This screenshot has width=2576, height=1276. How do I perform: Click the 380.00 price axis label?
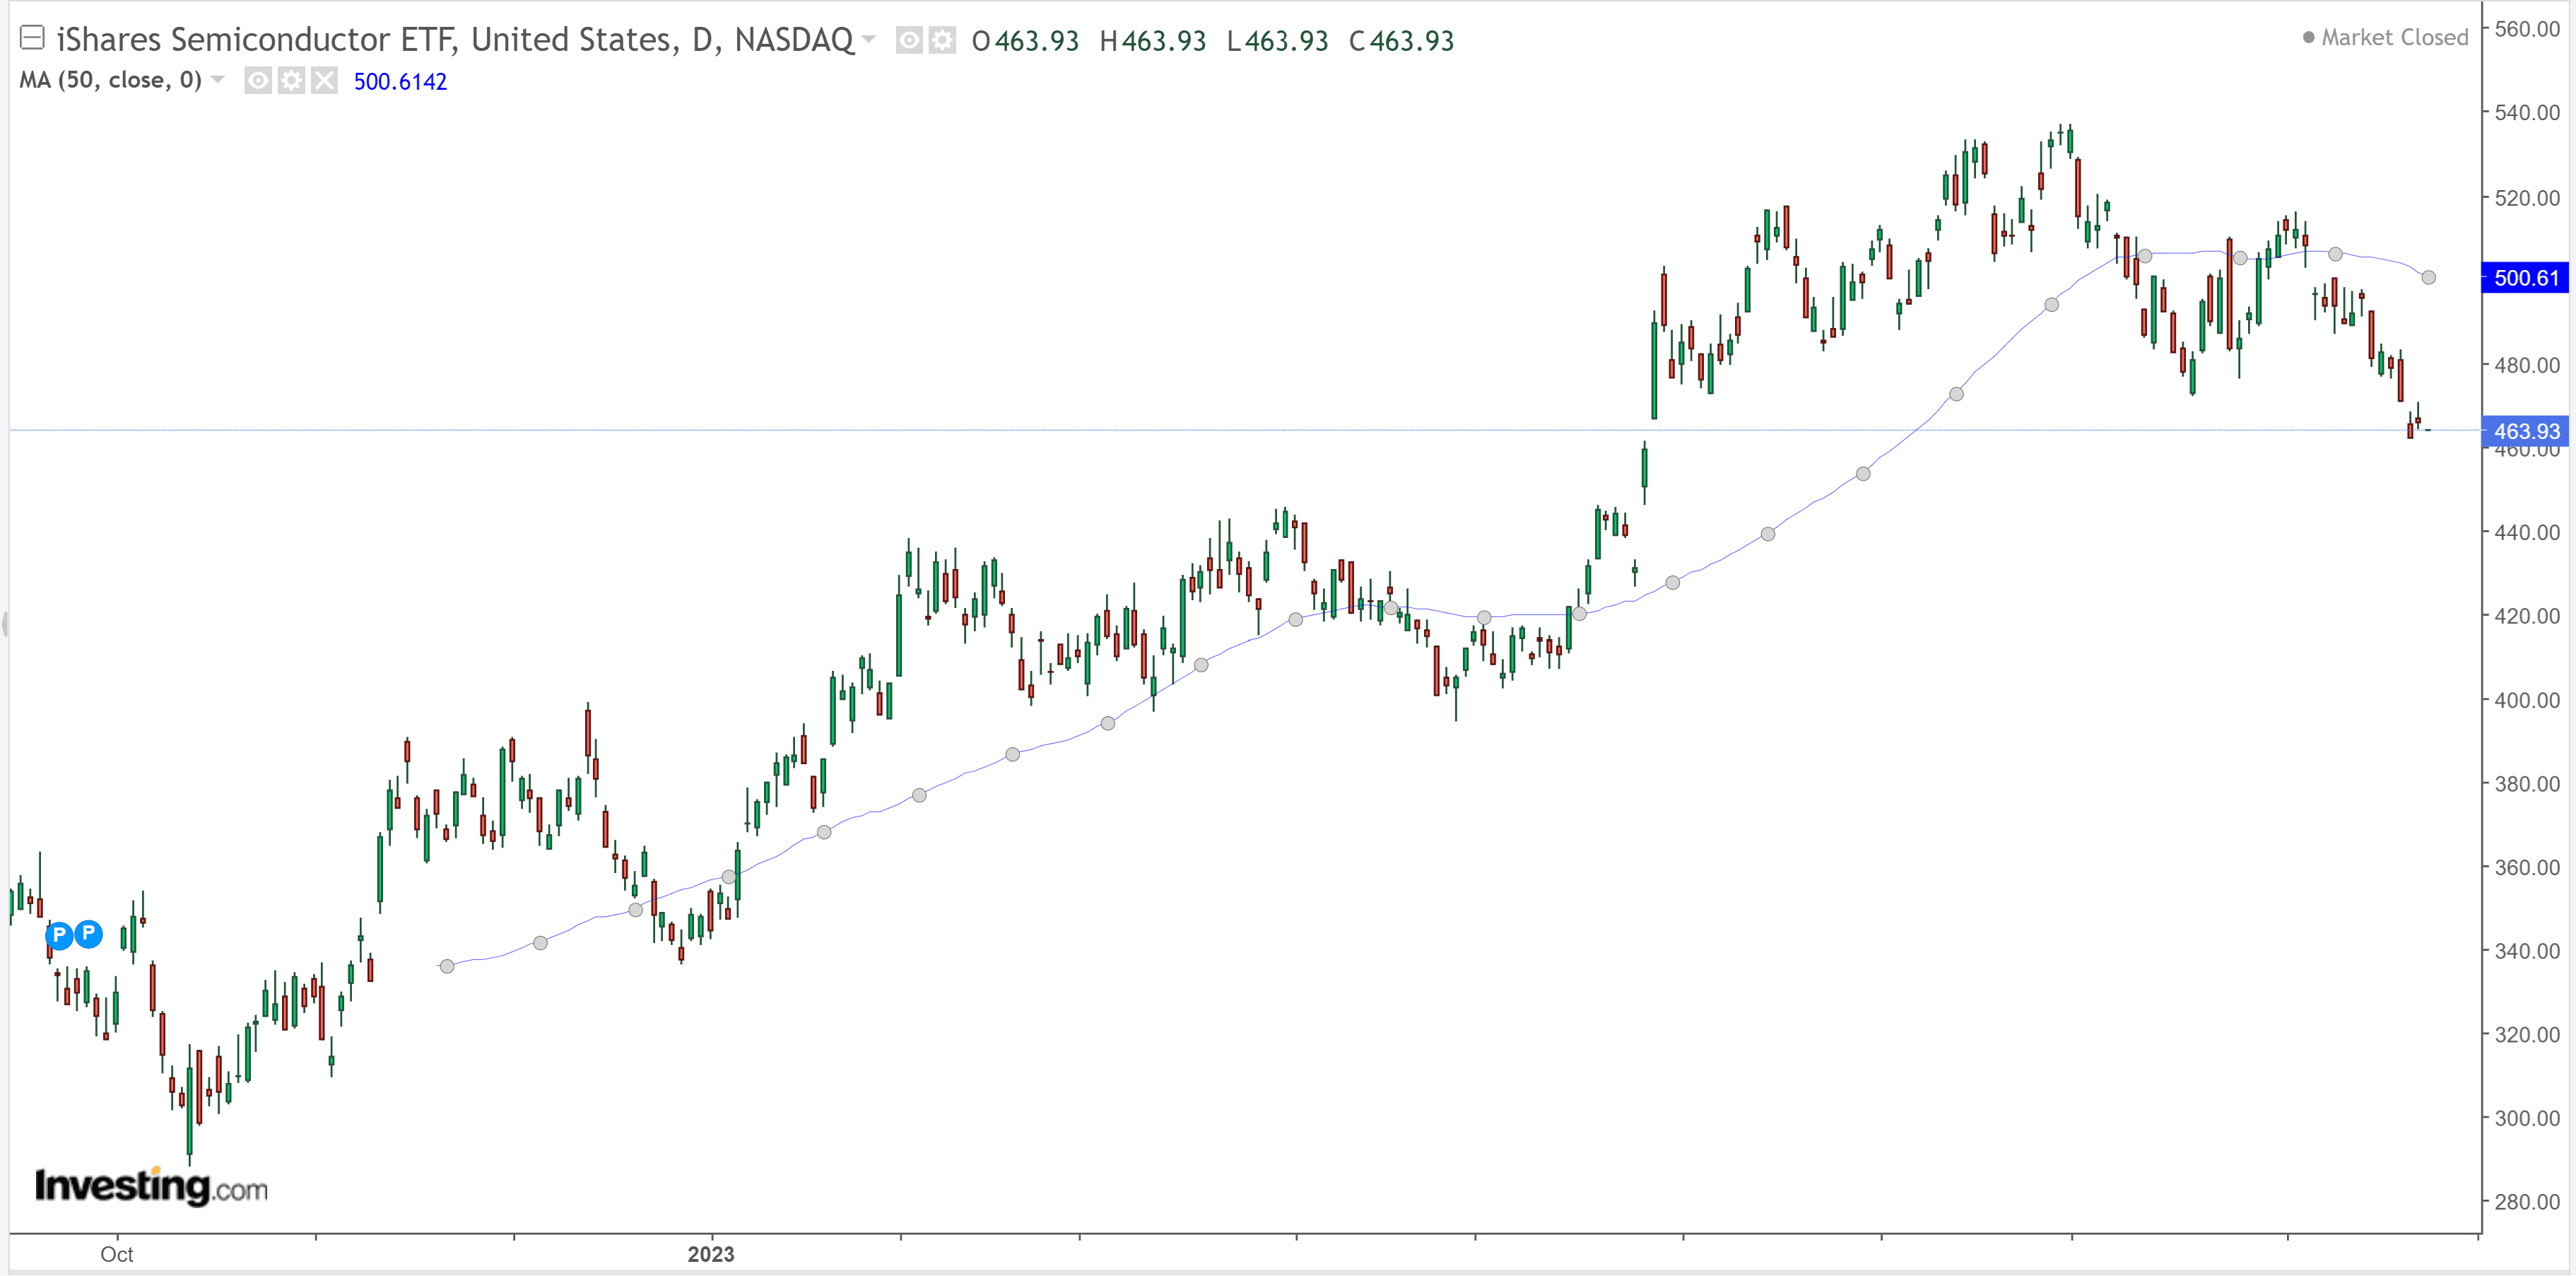click(2527, 783)
